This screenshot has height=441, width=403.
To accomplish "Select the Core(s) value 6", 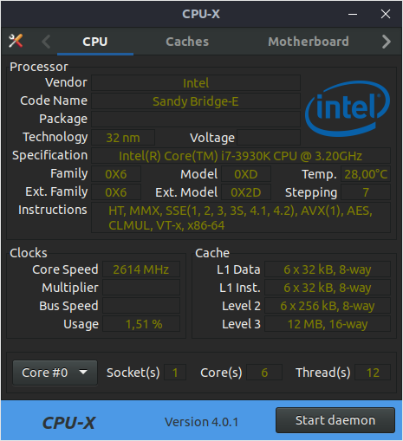I will coord(264,373).
